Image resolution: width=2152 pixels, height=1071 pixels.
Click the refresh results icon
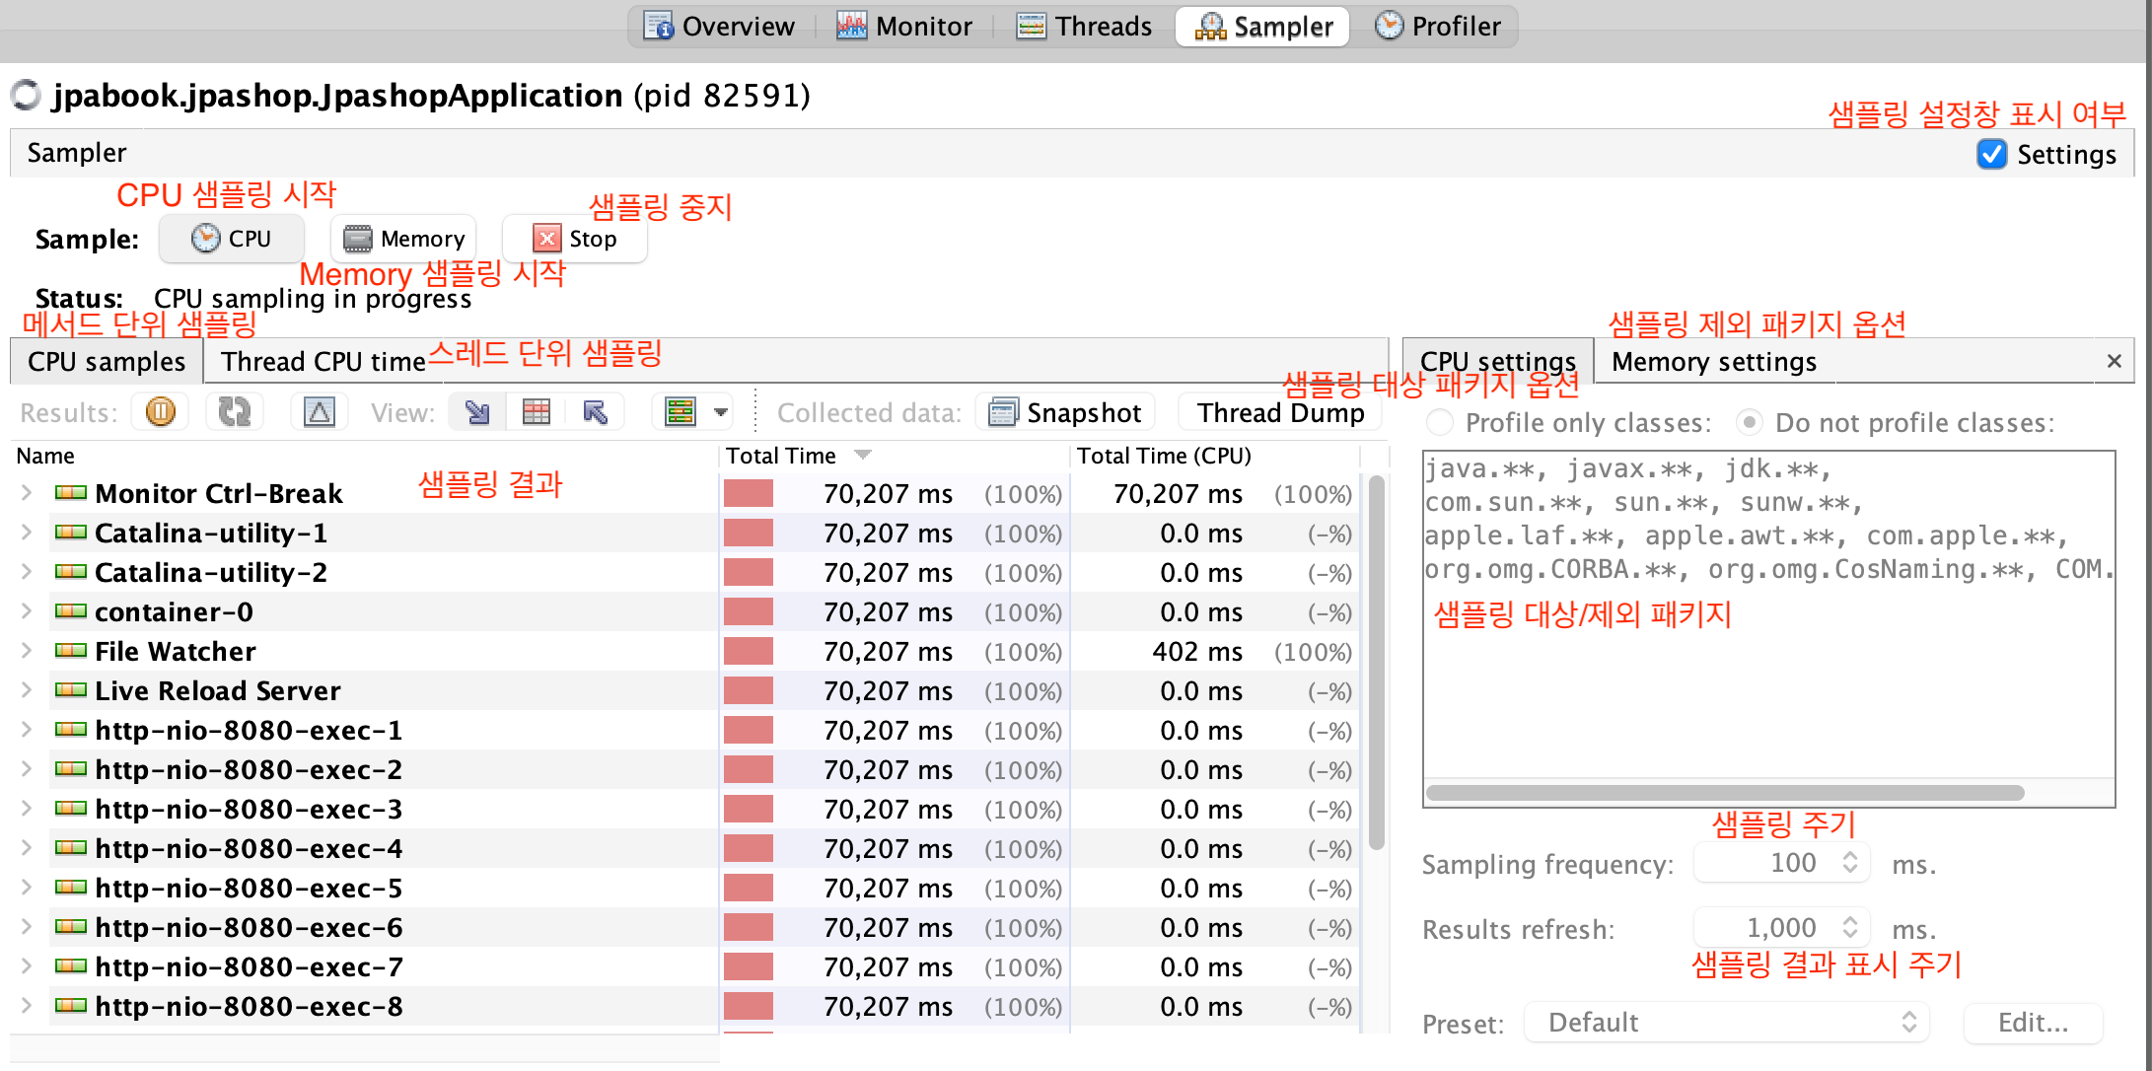tap(235, 411)
